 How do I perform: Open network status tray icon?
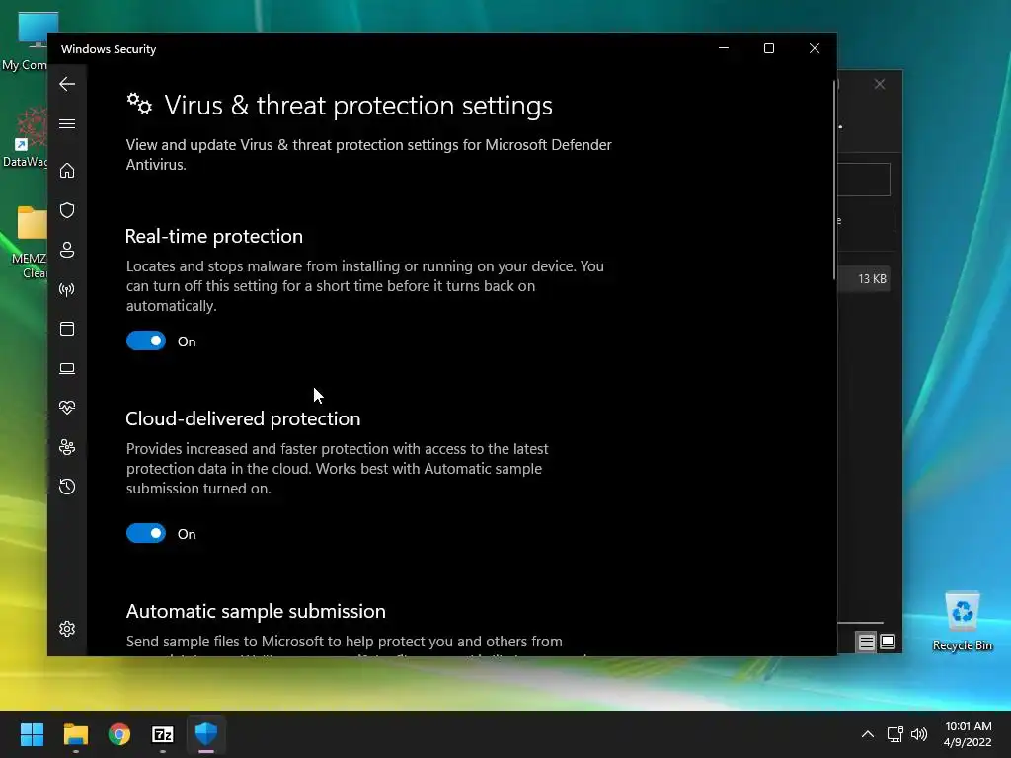894,734
